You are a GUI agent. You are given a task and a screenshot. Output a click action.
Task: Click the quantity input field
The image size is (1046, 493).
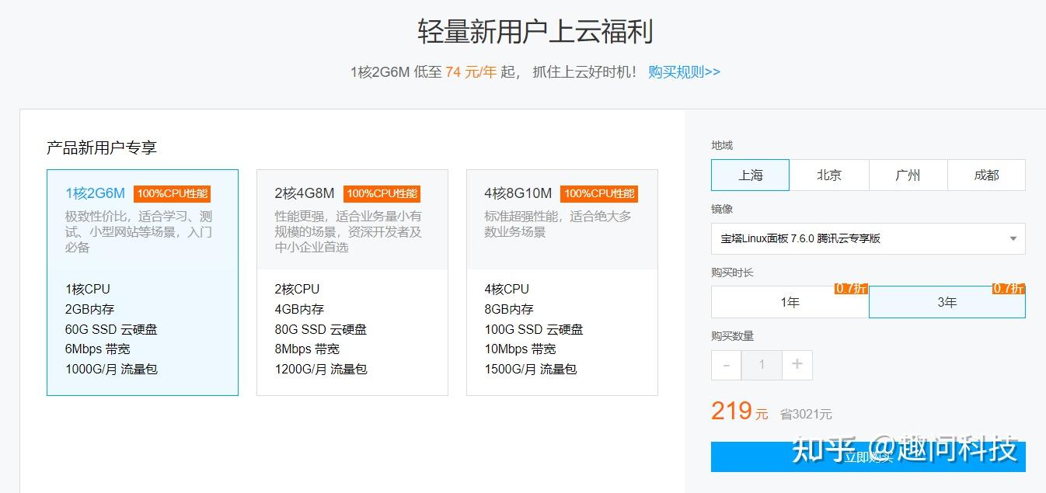762,365
